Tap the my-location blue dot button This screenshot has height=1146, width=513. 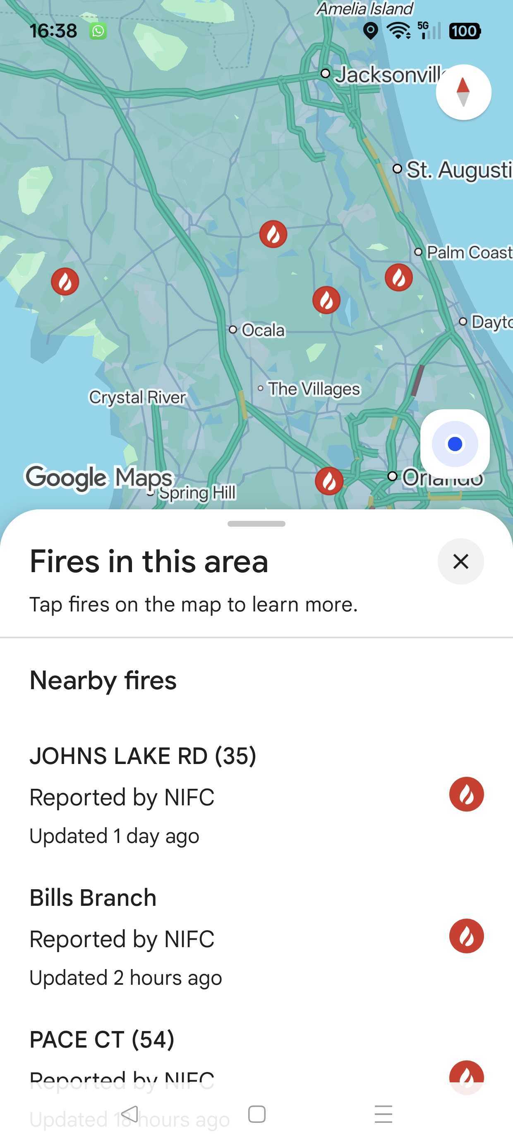[455, 444]
